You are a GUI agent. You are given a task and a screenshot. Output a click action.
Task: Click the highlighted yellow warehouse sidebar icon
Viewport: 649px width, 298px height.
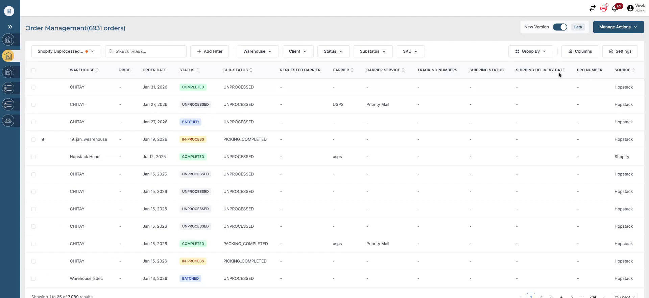(x=8, y=56)
